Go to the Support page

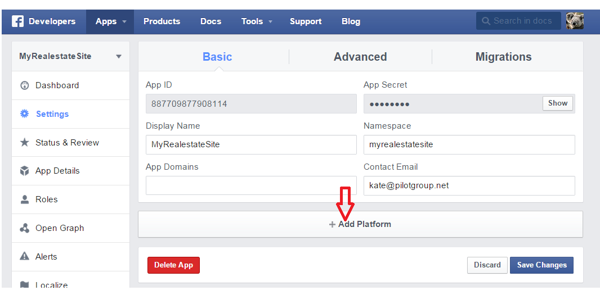pyautogui.click(x=306, y=21)
